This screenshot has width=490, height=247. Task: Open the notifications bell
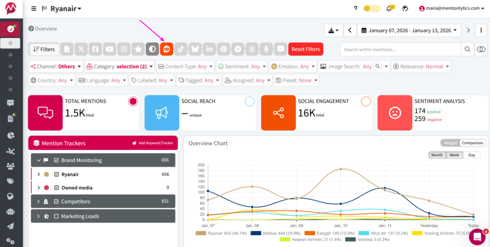389,9
